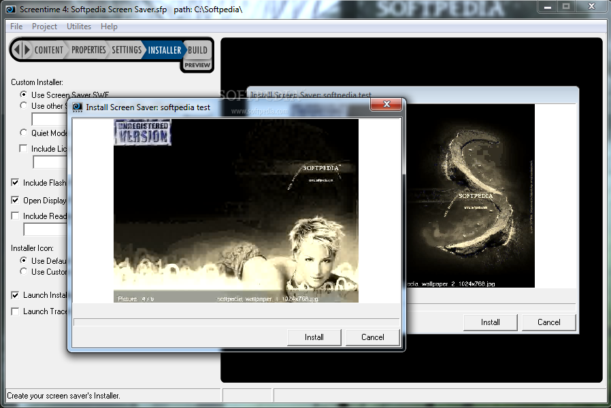The height and width of the screenshot is (408, 611).
Task: Maximize the Screentime window
Action: pyautogui.click(x=566, y=7)
